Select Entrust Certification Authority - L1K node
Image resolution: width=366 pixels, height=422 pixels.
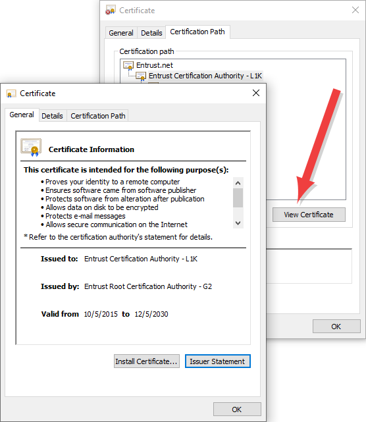point(205,76)
